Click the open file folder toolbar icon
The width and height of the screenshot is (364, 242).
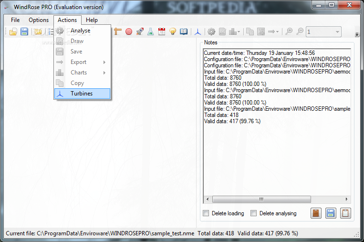[x=13, y=32]
